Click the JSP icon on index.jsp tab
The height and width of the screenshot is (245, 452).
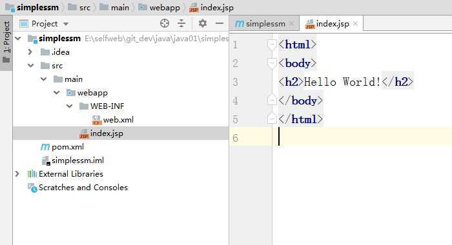(x=310, y=24)
